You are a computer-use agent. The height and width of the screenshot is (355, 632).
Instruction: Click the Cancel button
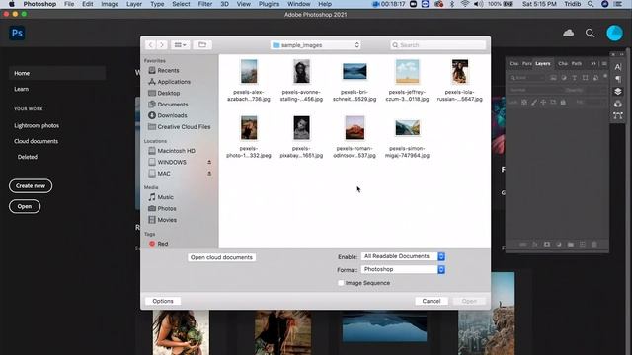point(432,301)
